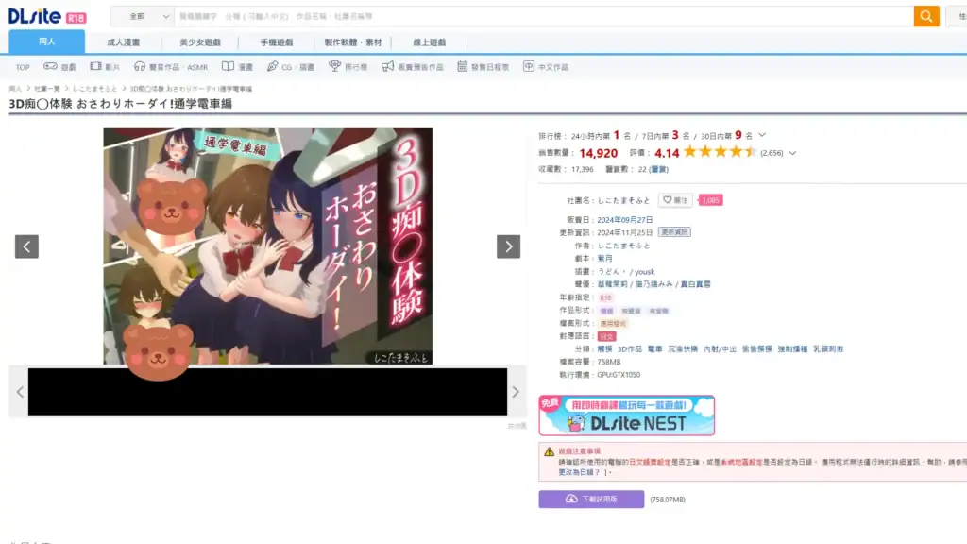Click the 社團一覽 breadcrumb link
Image resolution: width=967 pixels, height=544 pixels.
47,89
